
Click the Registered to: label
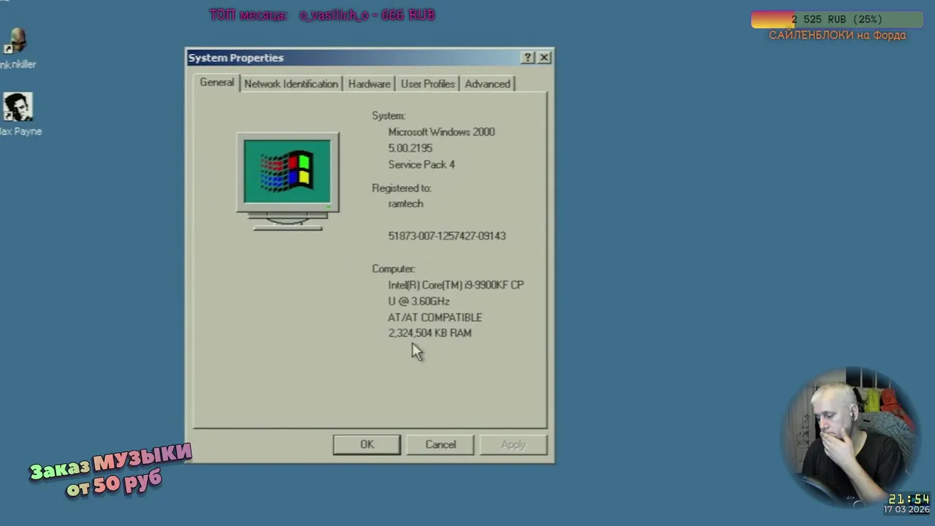(x=401, y=188)
